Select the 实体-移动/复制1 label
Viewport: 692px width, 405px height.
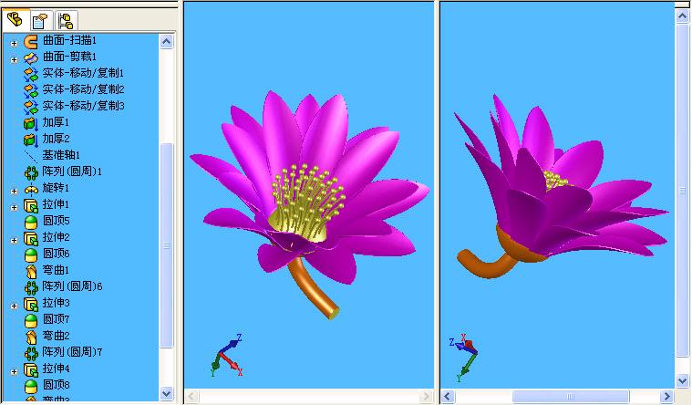tap(83, 73)
